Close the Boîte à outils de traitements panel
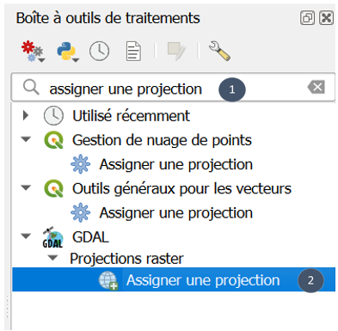 click(x=326, y=18)
